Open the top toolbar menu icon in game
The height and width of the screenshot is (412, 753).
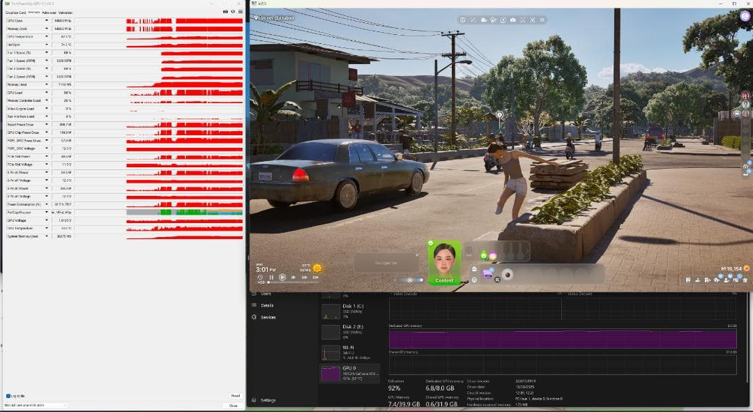(x=542, y=20)
